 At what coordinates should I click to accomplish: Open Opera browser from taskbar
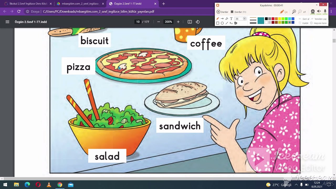click(x=38, y=185)
